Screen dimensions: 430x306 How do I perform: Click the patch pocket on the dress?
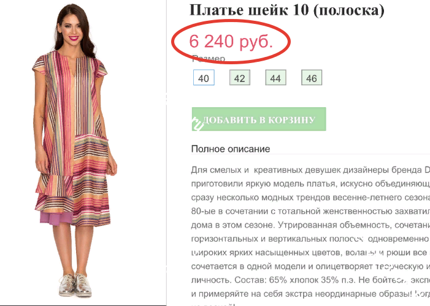91,153
